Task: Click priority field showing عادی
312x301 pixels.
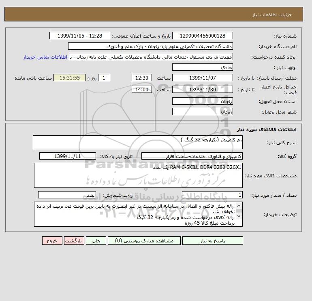Action: click(202, 67)
